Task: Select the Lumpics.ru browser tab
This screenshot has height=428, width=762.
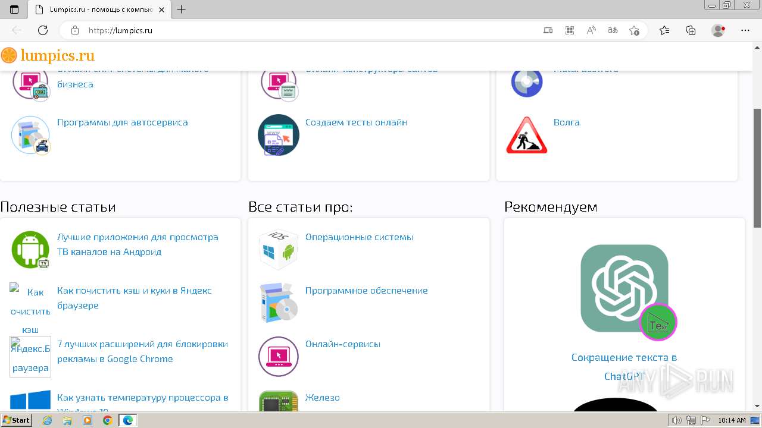Action: 100,10
